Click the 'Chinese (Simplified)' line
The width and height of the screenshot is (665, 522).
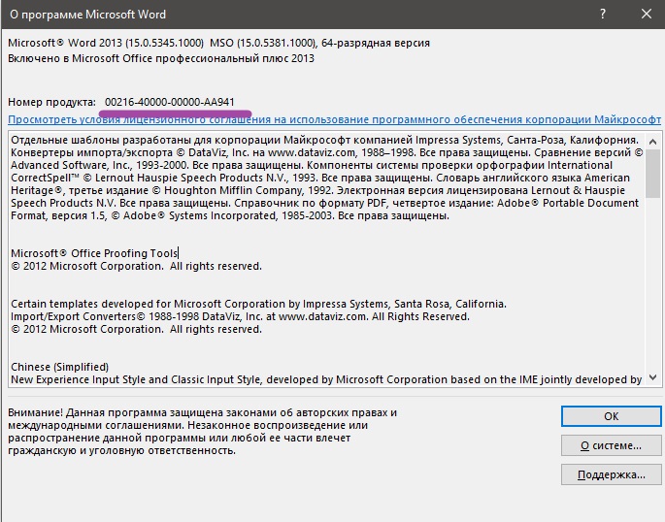coord(60,367)
